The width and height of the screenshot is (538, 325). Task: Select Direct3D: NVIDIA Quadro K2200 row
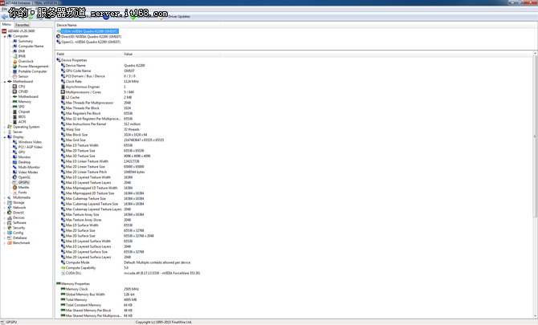pos(89,36)
